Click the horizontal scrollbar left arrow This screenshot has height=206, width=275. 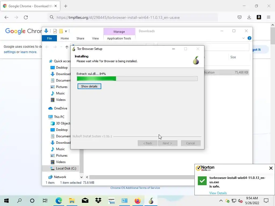pos(87,177)
